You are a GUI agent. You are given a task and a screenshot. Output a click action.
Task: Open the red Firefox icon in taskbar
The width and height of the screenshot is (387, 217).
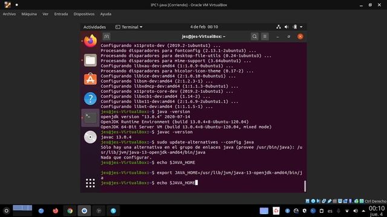(x=56, y=210)
